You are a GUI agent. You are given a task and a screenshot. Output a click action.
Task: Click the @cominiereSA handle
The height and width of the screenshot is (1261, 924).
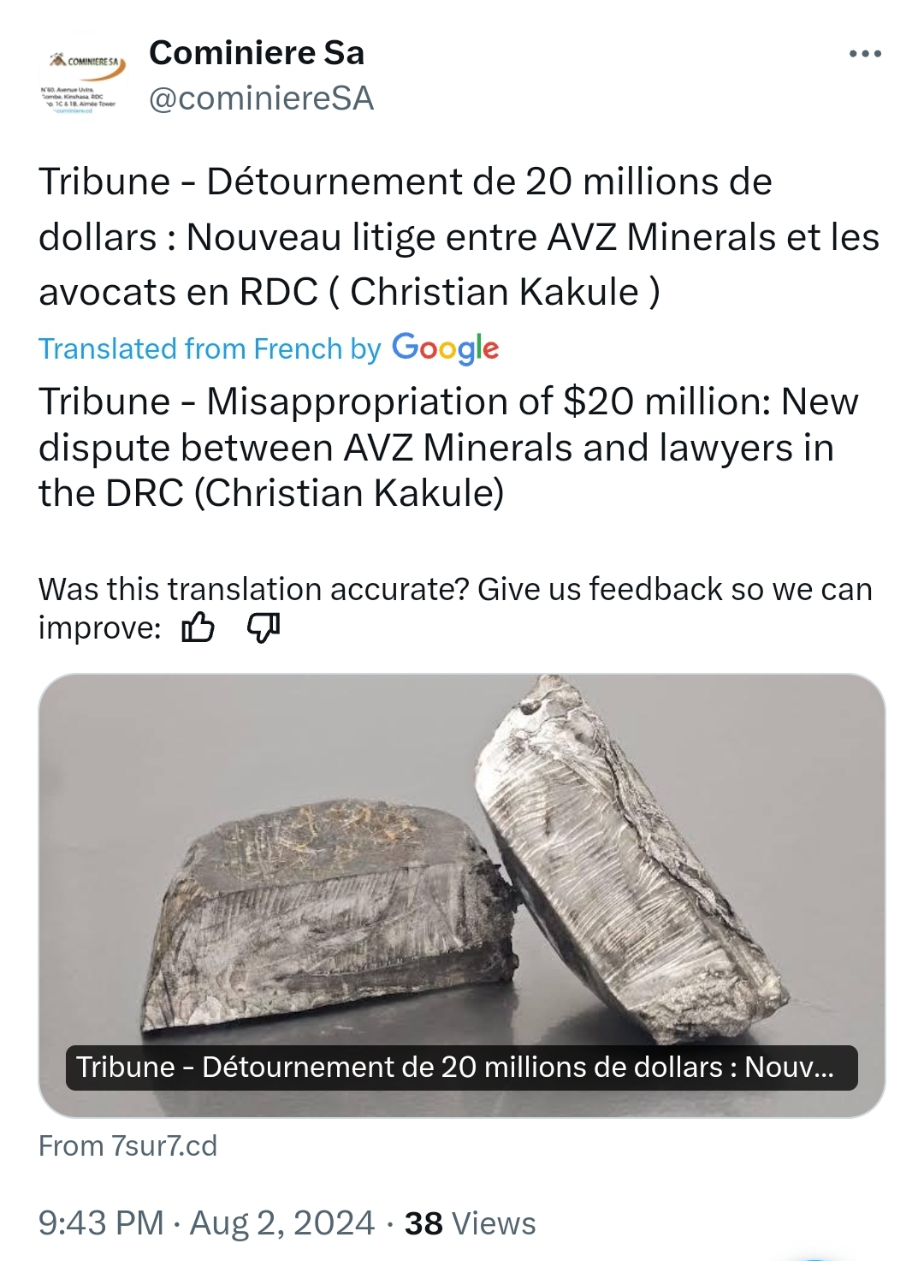point(261,99)
